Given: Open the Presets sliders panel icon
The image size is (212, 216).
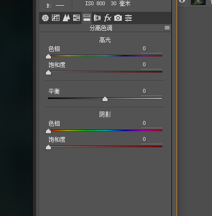Looking at the screenshot, I should pos(128,18).
